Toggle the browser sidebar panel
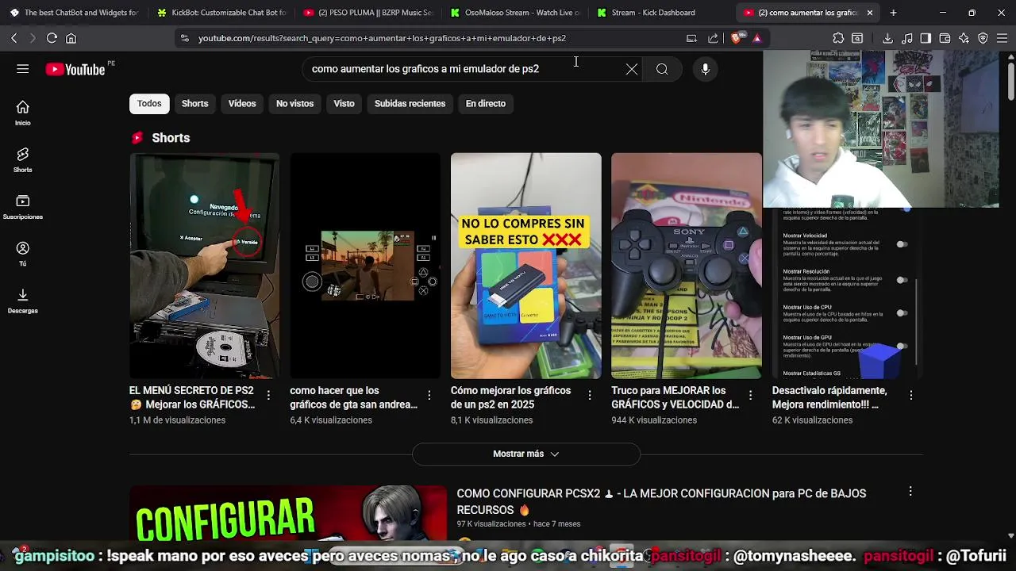1016x571 pixels. point(926,38)
